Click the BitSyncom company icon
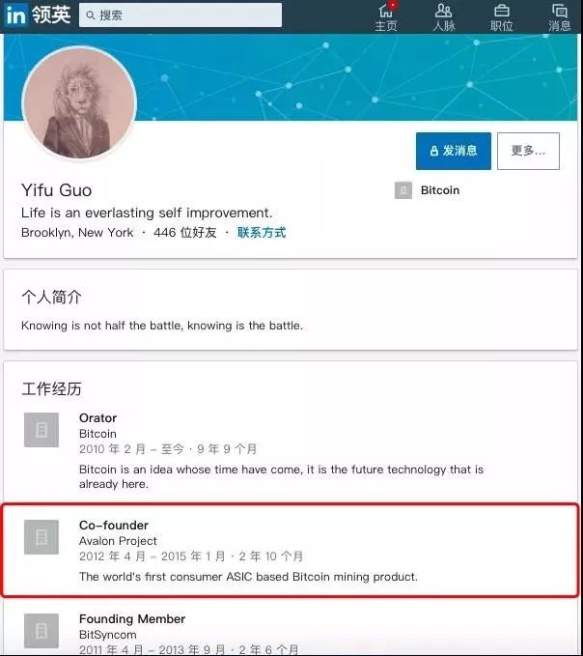 (x=42, y=631)
